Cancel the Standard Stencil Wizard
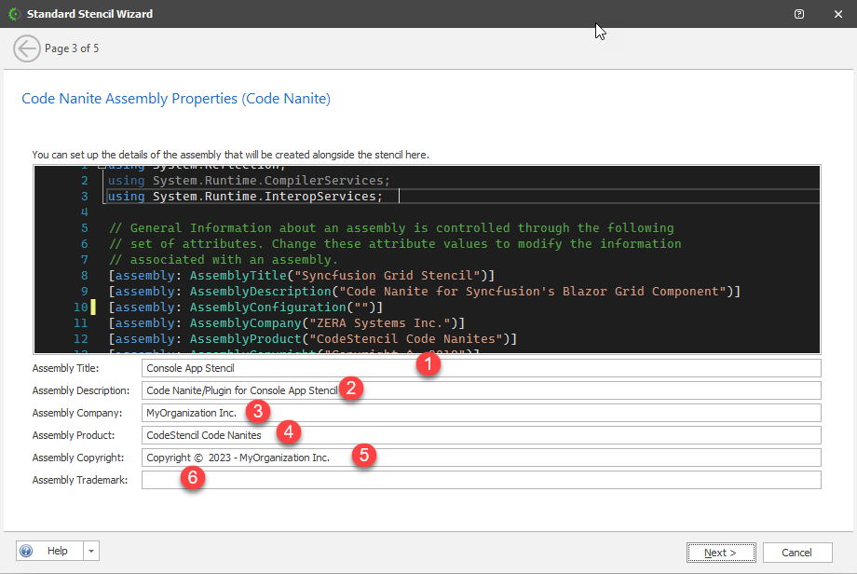The width and height of the screenshot is (857, 574). tap(796, 553)
